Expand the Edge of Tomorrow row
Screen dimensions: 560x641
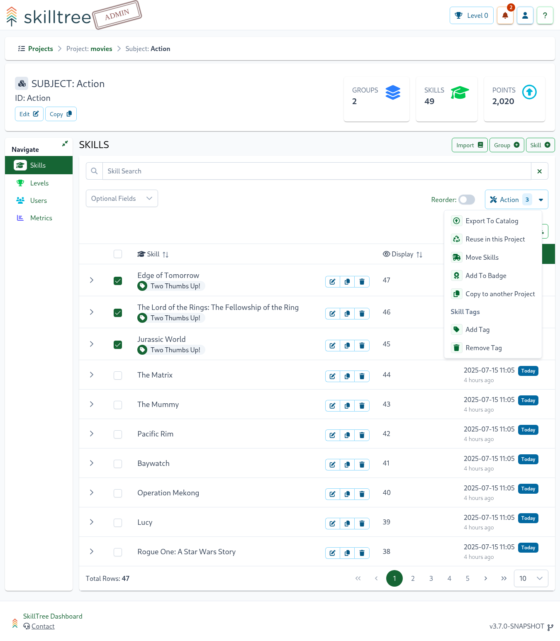(92, 280)
